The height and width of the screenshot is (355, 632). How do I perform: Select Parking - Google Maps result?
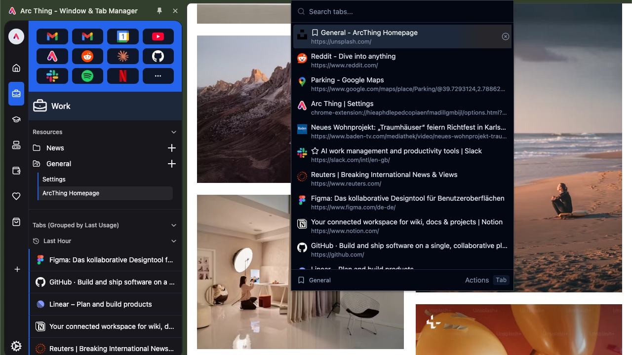(x=402, y=84)
